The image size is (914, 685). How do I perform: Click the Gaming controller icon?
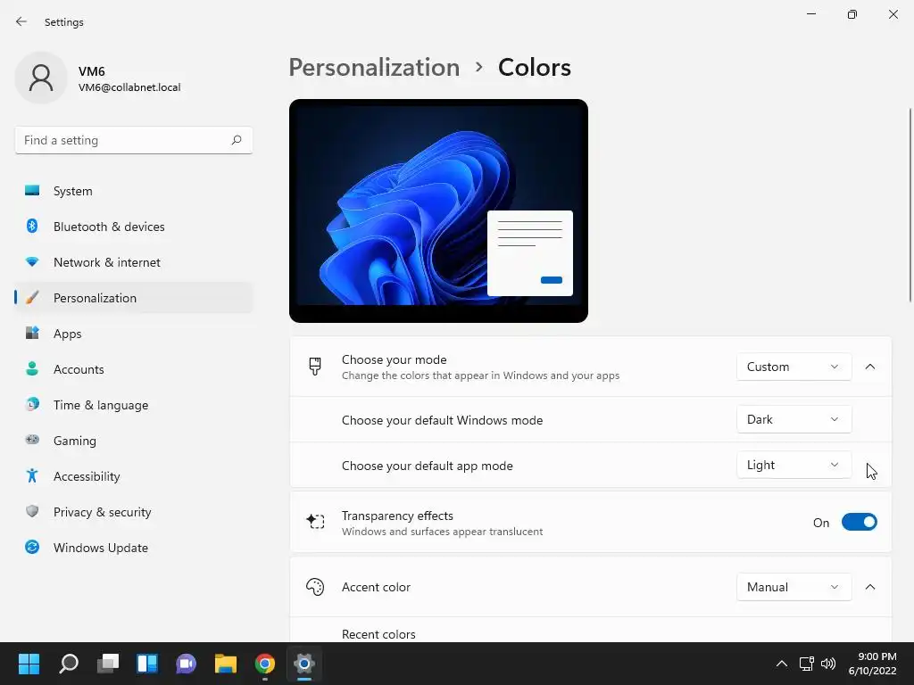coord(32,440)
